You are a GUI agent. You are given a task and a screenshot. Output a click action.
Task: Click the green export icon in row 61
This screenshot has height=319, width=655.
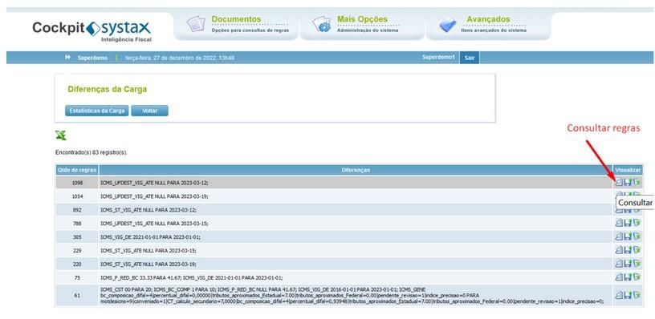pyautogui.click(x=637, y=295)
